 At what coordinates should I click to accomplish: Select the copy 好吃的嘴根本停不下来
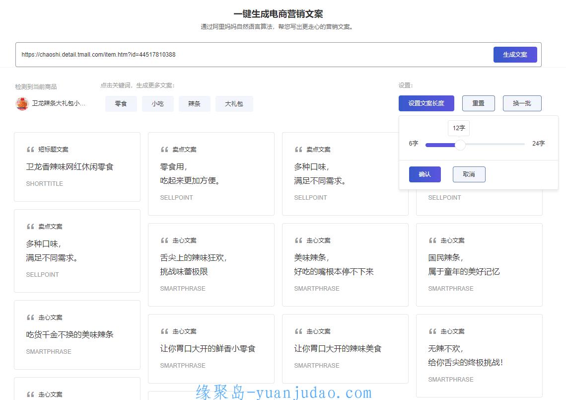(x=334, y=271)
